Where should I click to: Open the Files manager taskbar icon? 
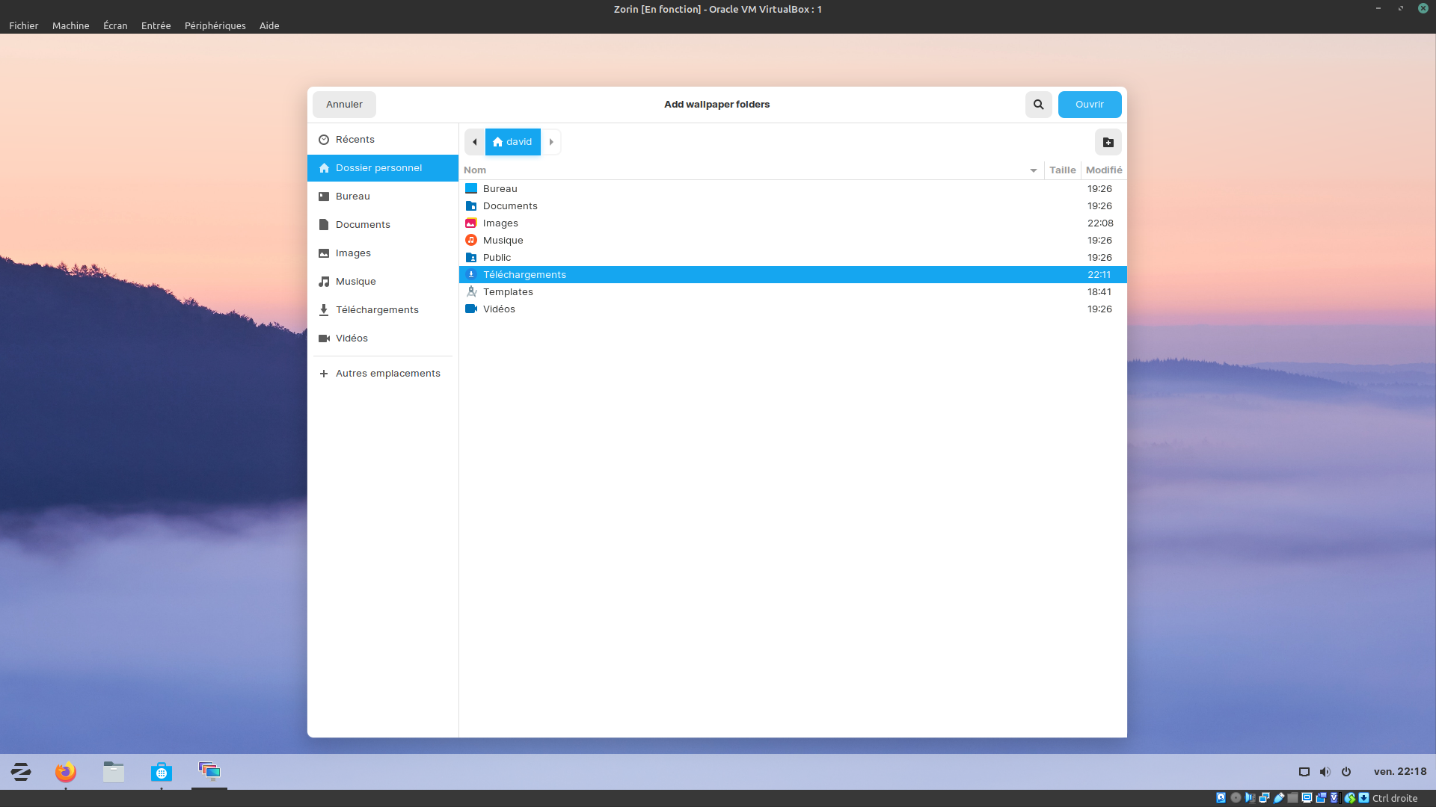coord(114,771)
